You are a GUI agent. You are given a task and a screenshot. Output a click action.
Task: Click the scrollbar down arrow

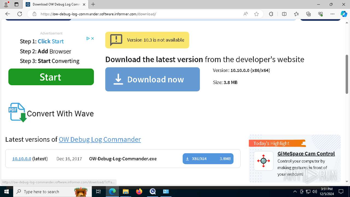347,181
